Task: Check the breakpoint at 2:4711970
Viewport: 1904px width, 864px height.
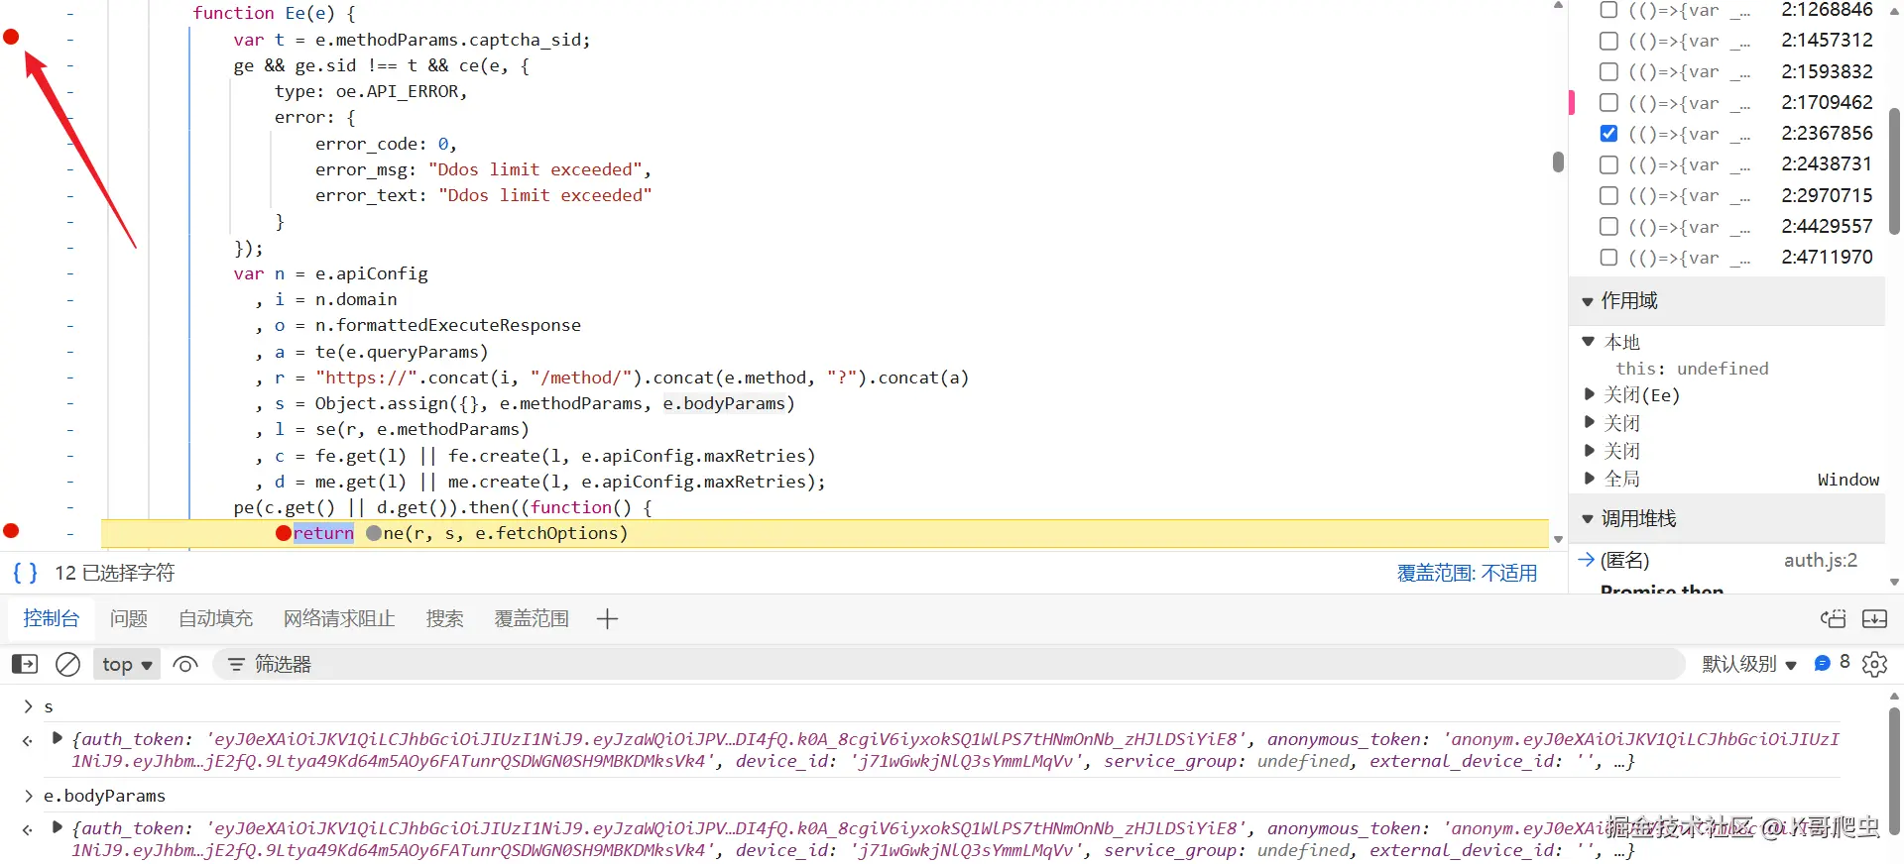Action: tap(1608, 258)
